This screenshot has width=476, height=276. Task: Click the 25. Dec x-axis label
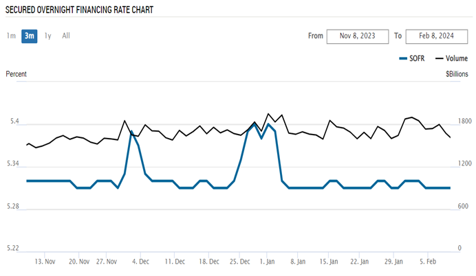point(241,262)
